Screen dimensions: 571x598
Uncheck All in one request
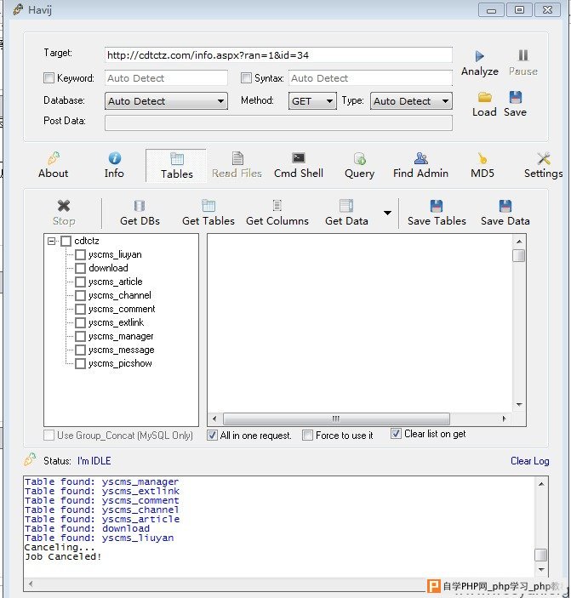tap(212, 436)
